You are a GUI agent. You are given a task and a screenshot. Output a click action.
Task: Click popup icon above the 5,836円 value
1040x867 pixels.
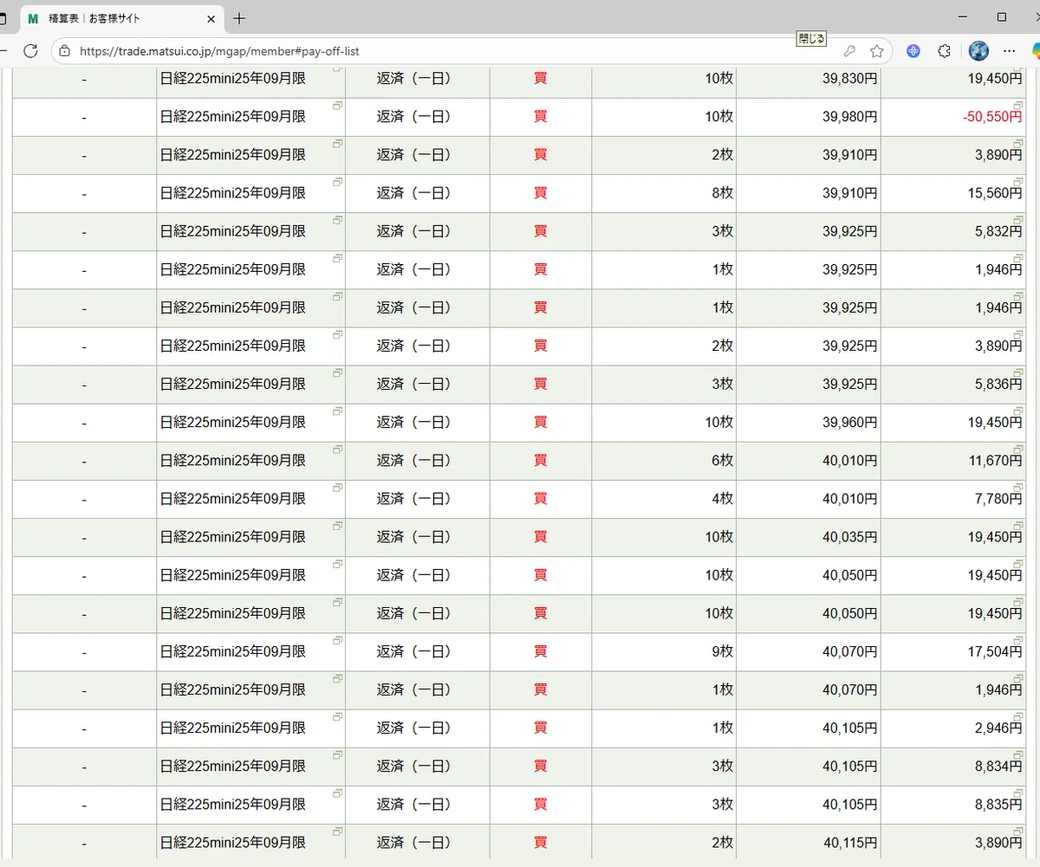[x=1018, y=372]
